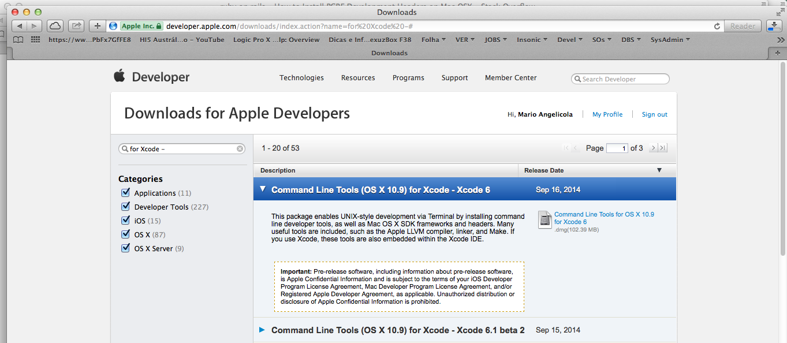787x343 pixels.
Task: Open the Logic Pro X Overview bookmark
Action: 276,40
